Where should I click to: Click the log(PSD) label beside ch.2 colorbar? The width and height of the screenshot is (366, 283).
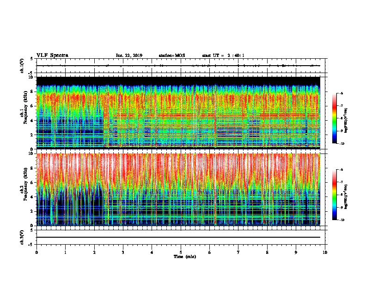click(x=346, y=197)
